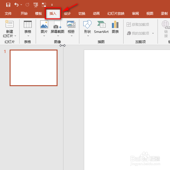Switch to the 视图 tab
Image resolution: width=170 pixels, height=170 pixels.
(x=150, y=14)
